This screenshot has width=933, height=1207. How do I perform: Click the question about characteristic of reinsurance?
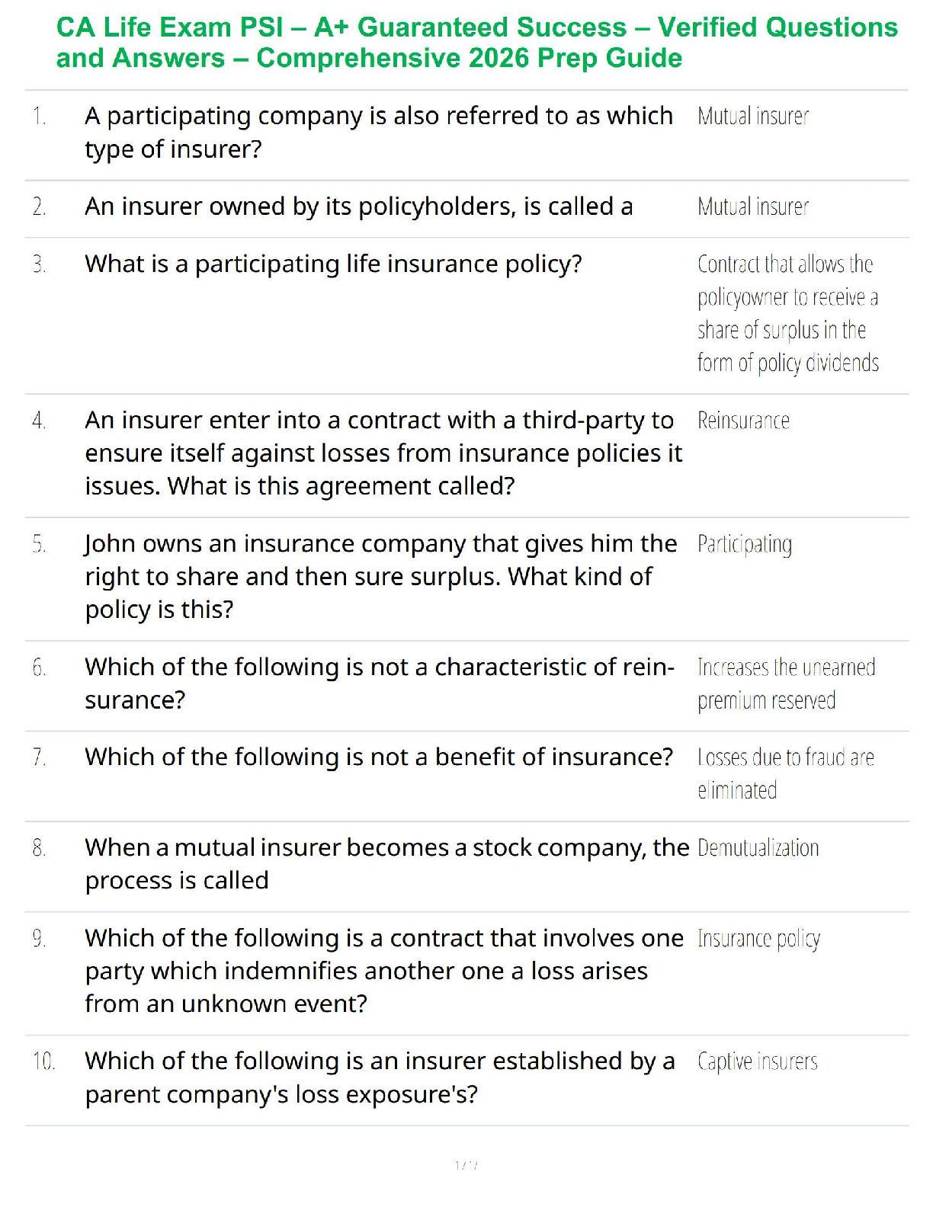point(379,683)
